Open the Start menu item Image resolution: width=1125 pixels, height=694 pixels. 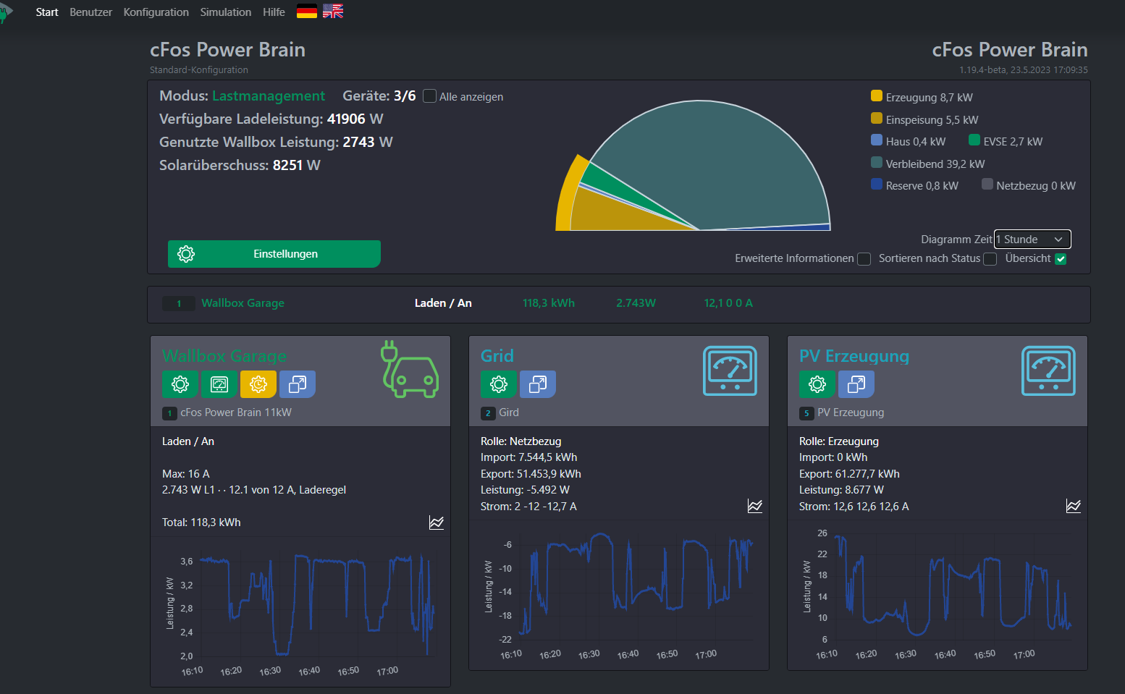coord(47,12)
